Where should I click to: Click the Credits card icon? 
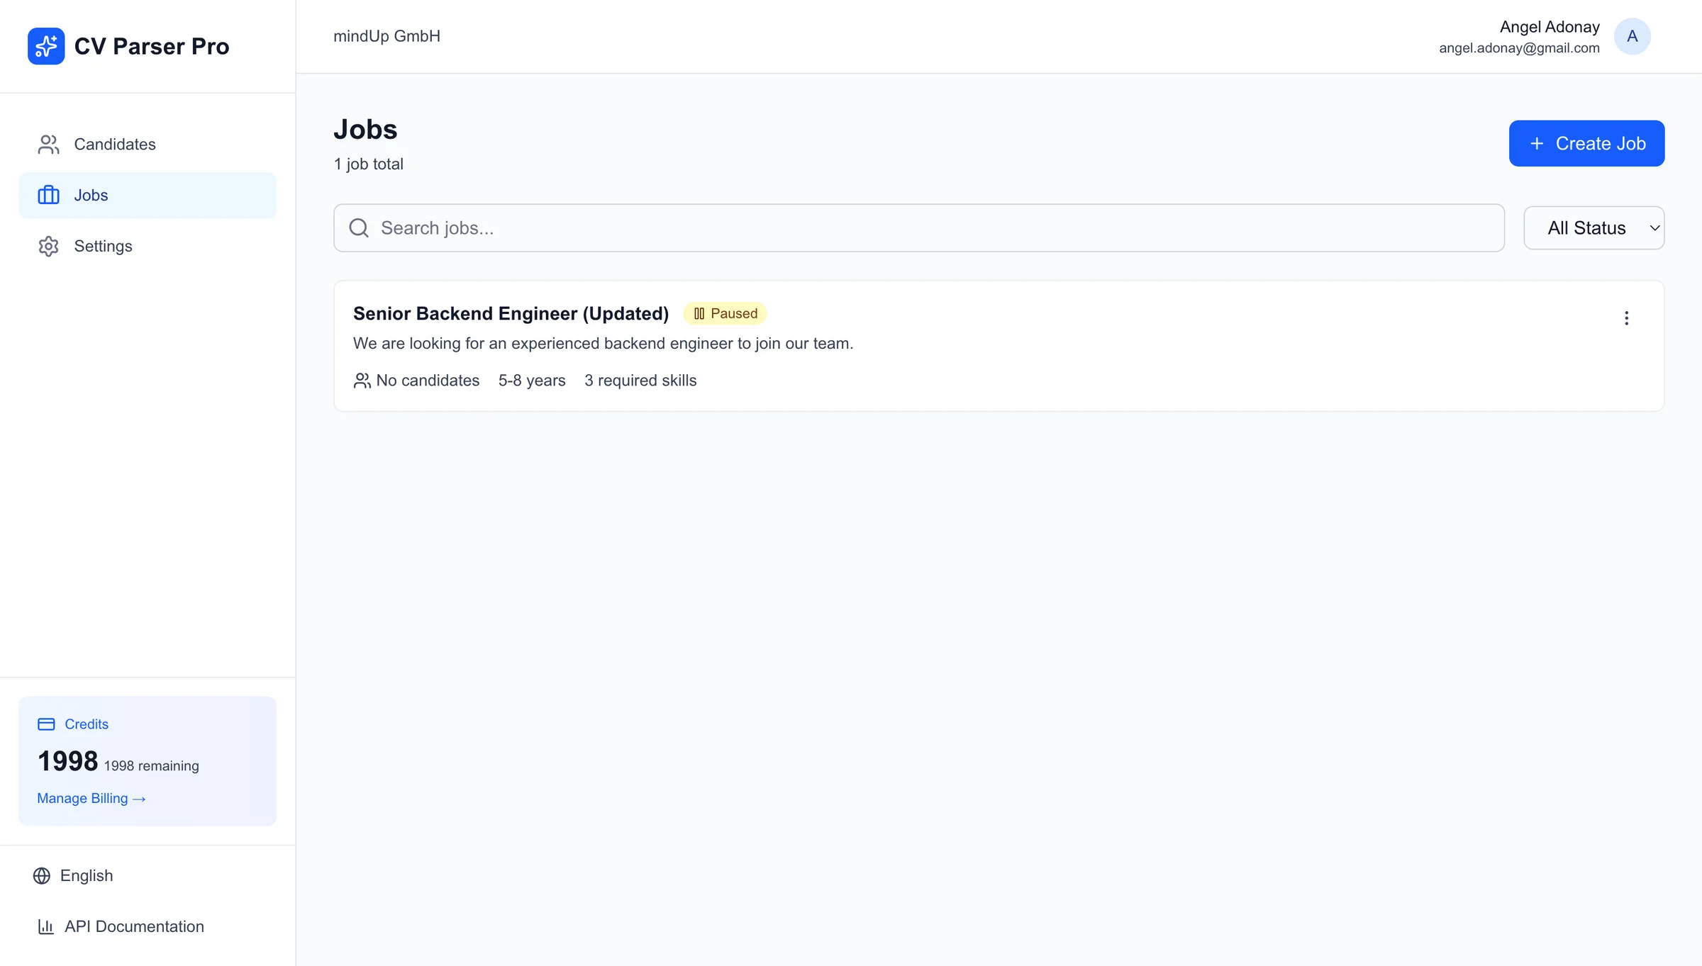(45, 724)
